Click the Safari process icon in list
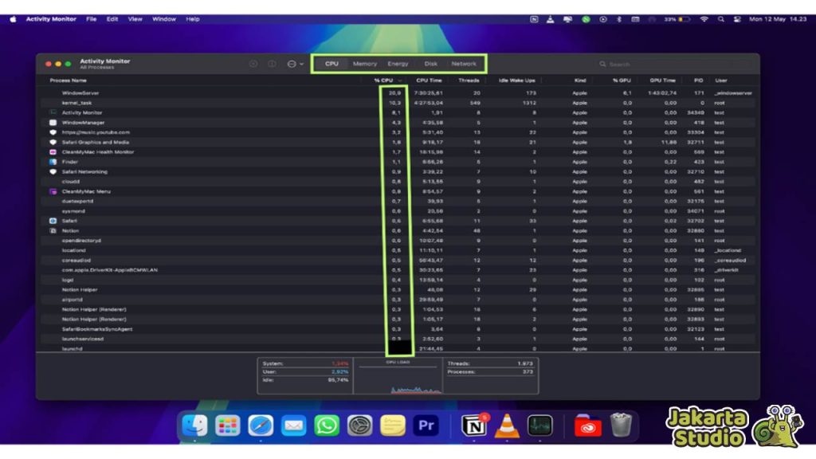Screen dimensions: 816x459 (x=53, y=221)
